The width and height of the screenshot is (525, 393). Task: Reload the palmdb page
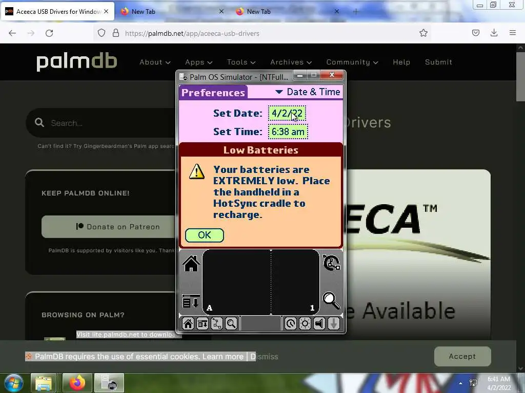coord(49,33)
